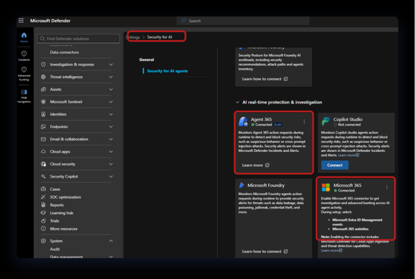
Task: Open Learn more link in Copilot Studio card
Action: pyautogui.click(x=349, y=155)
